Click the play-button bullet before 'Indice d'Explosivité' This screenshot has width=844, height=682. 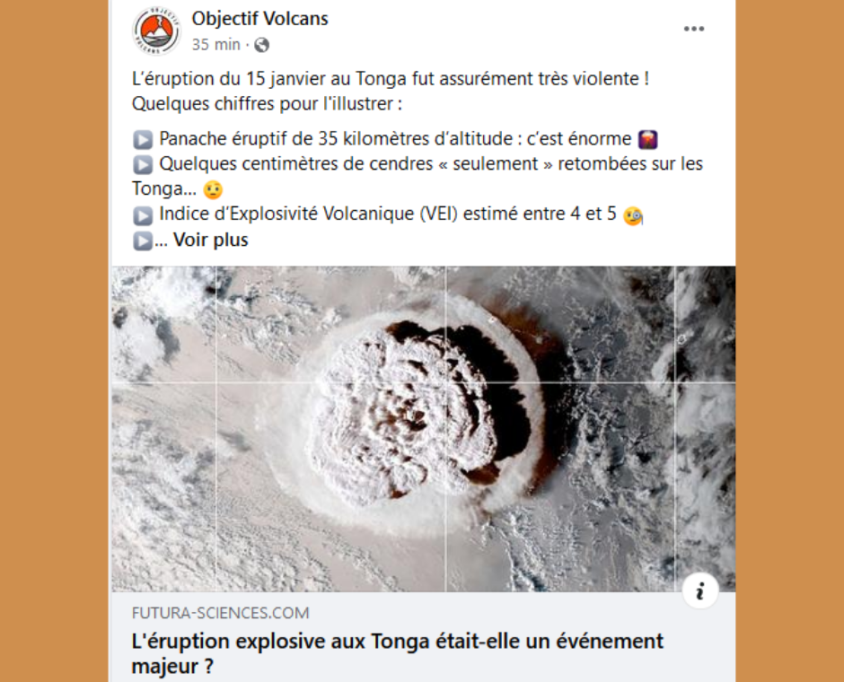coord(143,215)
